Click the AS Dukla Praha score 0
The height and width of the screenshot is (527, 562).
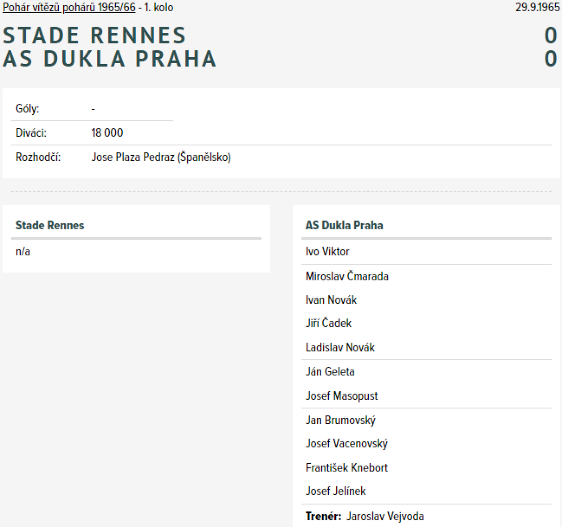[551, 59]
